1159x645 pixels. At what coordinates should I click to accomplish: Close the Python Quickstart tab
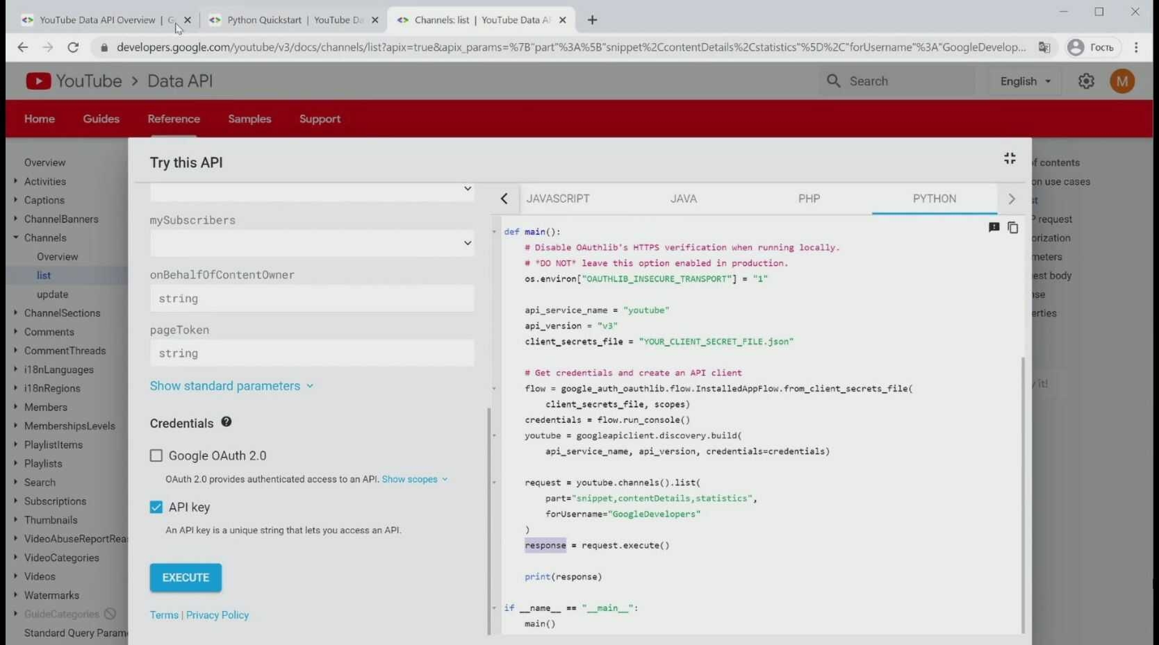[x=375, y=20]
